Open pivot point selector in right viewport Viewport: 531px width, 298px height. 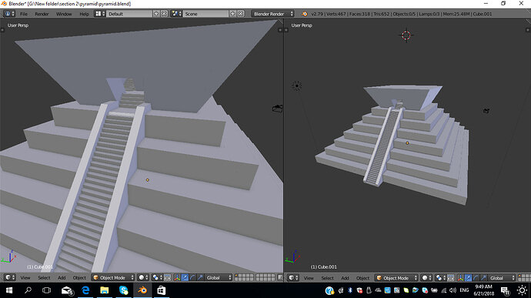pos(440,278)
